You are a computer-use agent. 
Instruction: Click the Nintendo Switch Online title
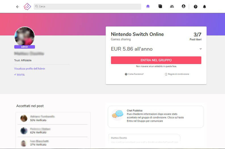pyautogui.click(x=137, y=34)
